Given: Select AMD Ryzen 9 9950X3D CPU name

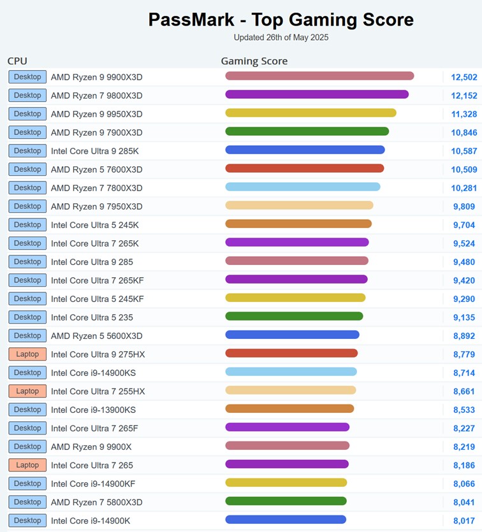Looking at the screenshot, I should (x=97, y=114).
